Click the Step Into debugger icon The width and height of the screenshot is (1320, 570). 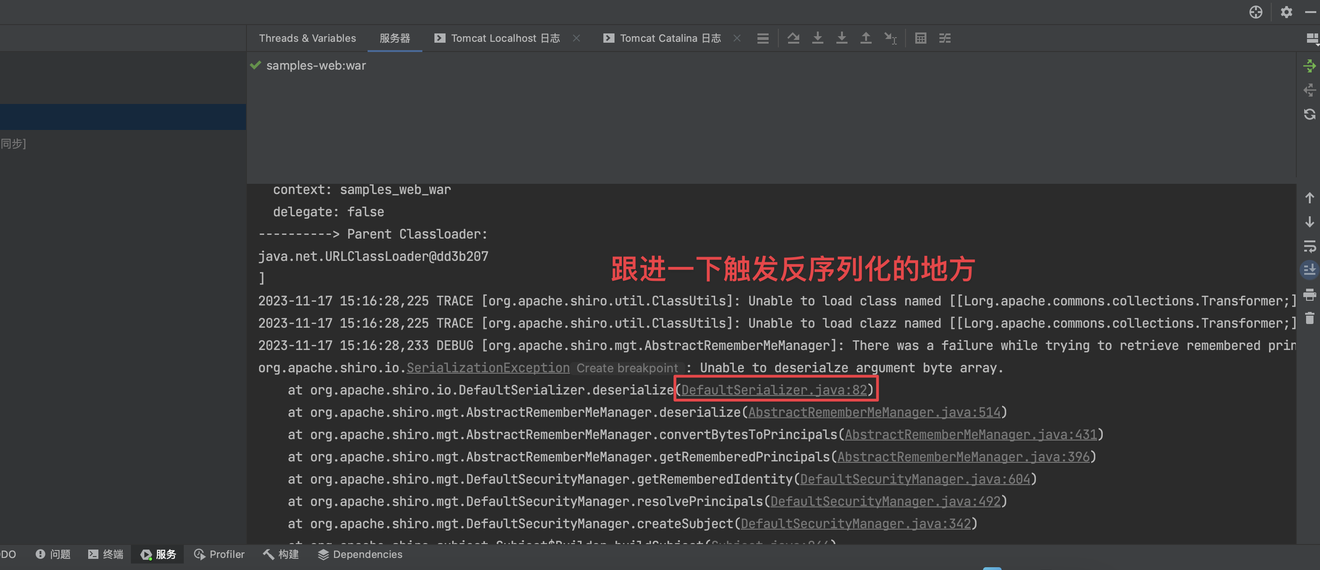click(818, 39)
